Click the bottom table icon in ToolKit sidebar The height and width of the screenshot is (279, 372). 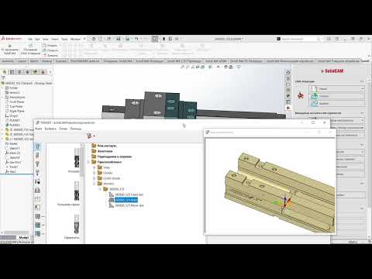coord(37,233)
